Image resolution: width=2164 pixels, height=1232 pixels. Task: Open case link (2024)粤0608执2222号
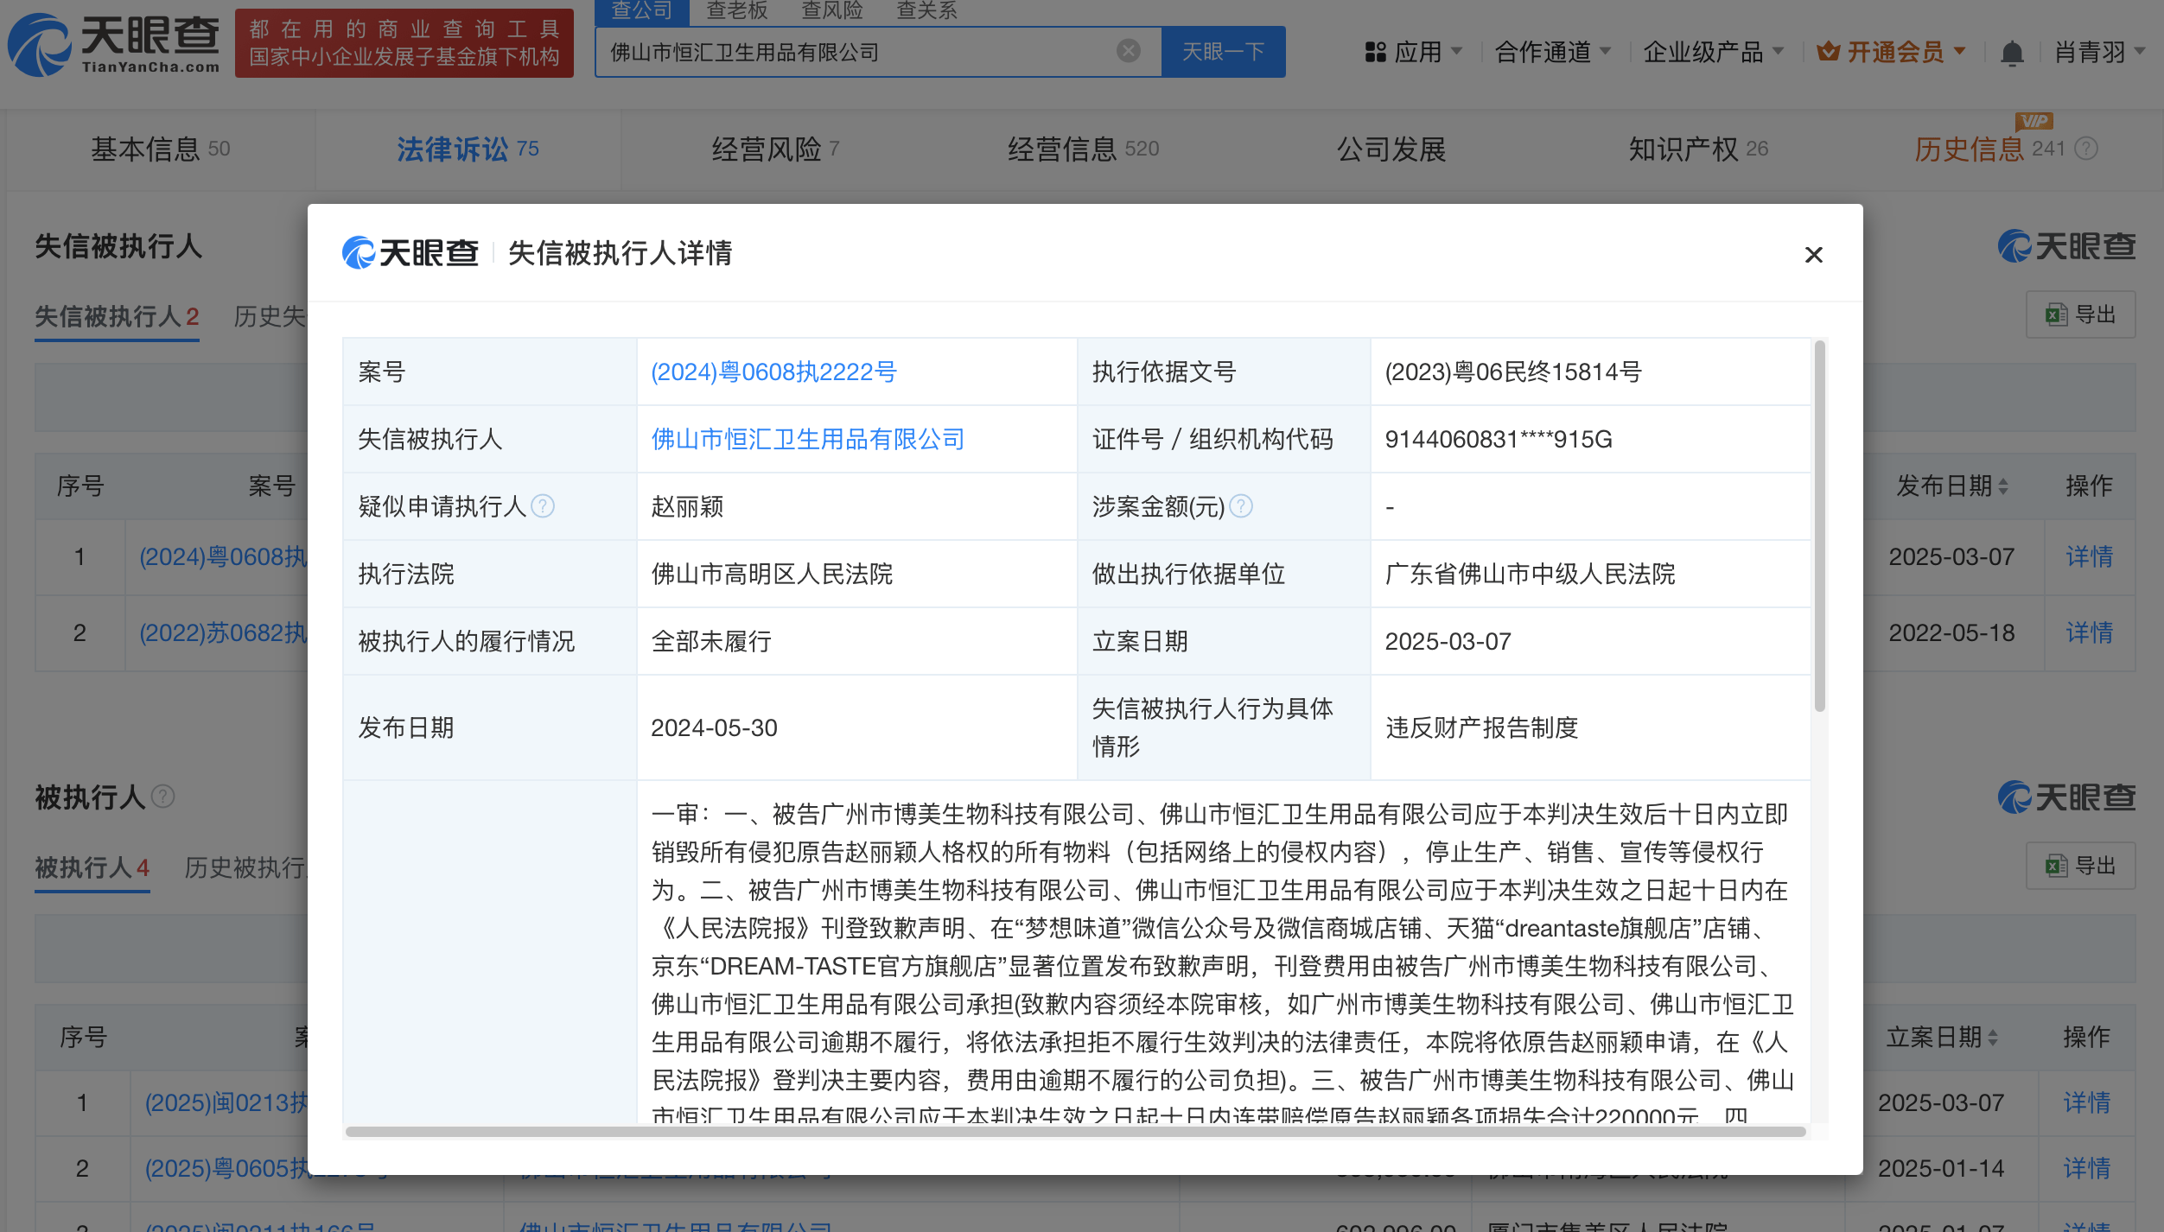(773, 372)
